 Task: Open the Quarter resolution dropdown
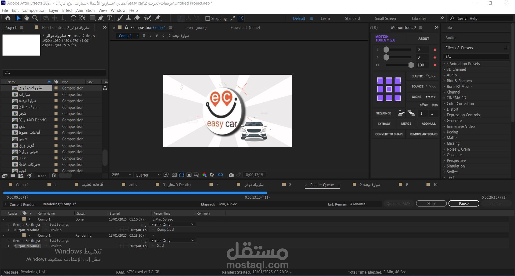coord(148,175)
